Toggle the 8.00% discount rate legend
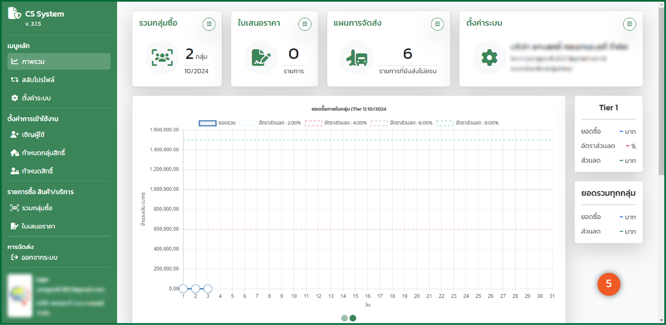This screenshot has height=325, width=666. [467, 123]
